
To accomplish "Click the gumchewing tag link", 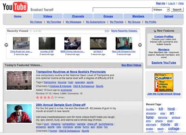I will tap(106, 124).
